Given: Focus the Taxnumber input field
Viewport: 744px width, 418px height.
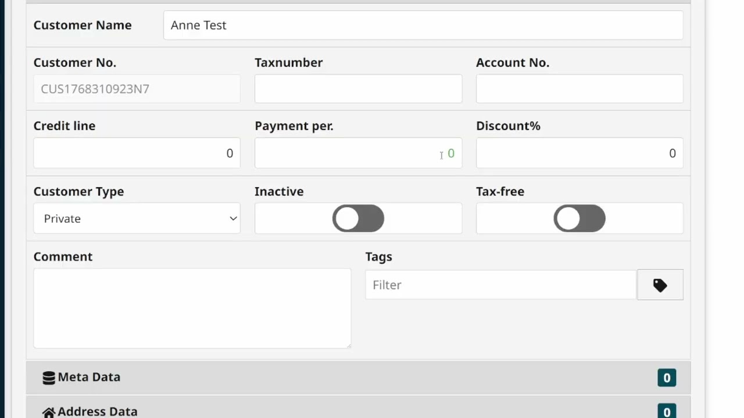Looking at the screenshot, I should (x=358, y=89).
